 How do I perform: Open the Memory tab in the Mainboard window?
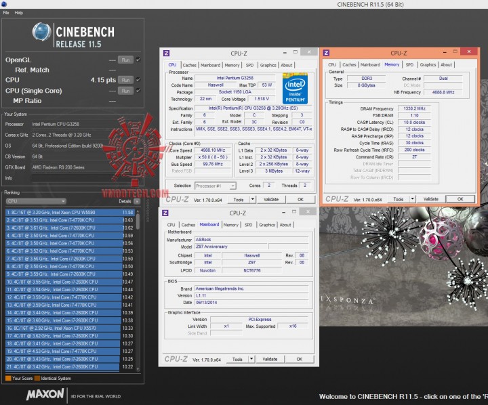230,225
